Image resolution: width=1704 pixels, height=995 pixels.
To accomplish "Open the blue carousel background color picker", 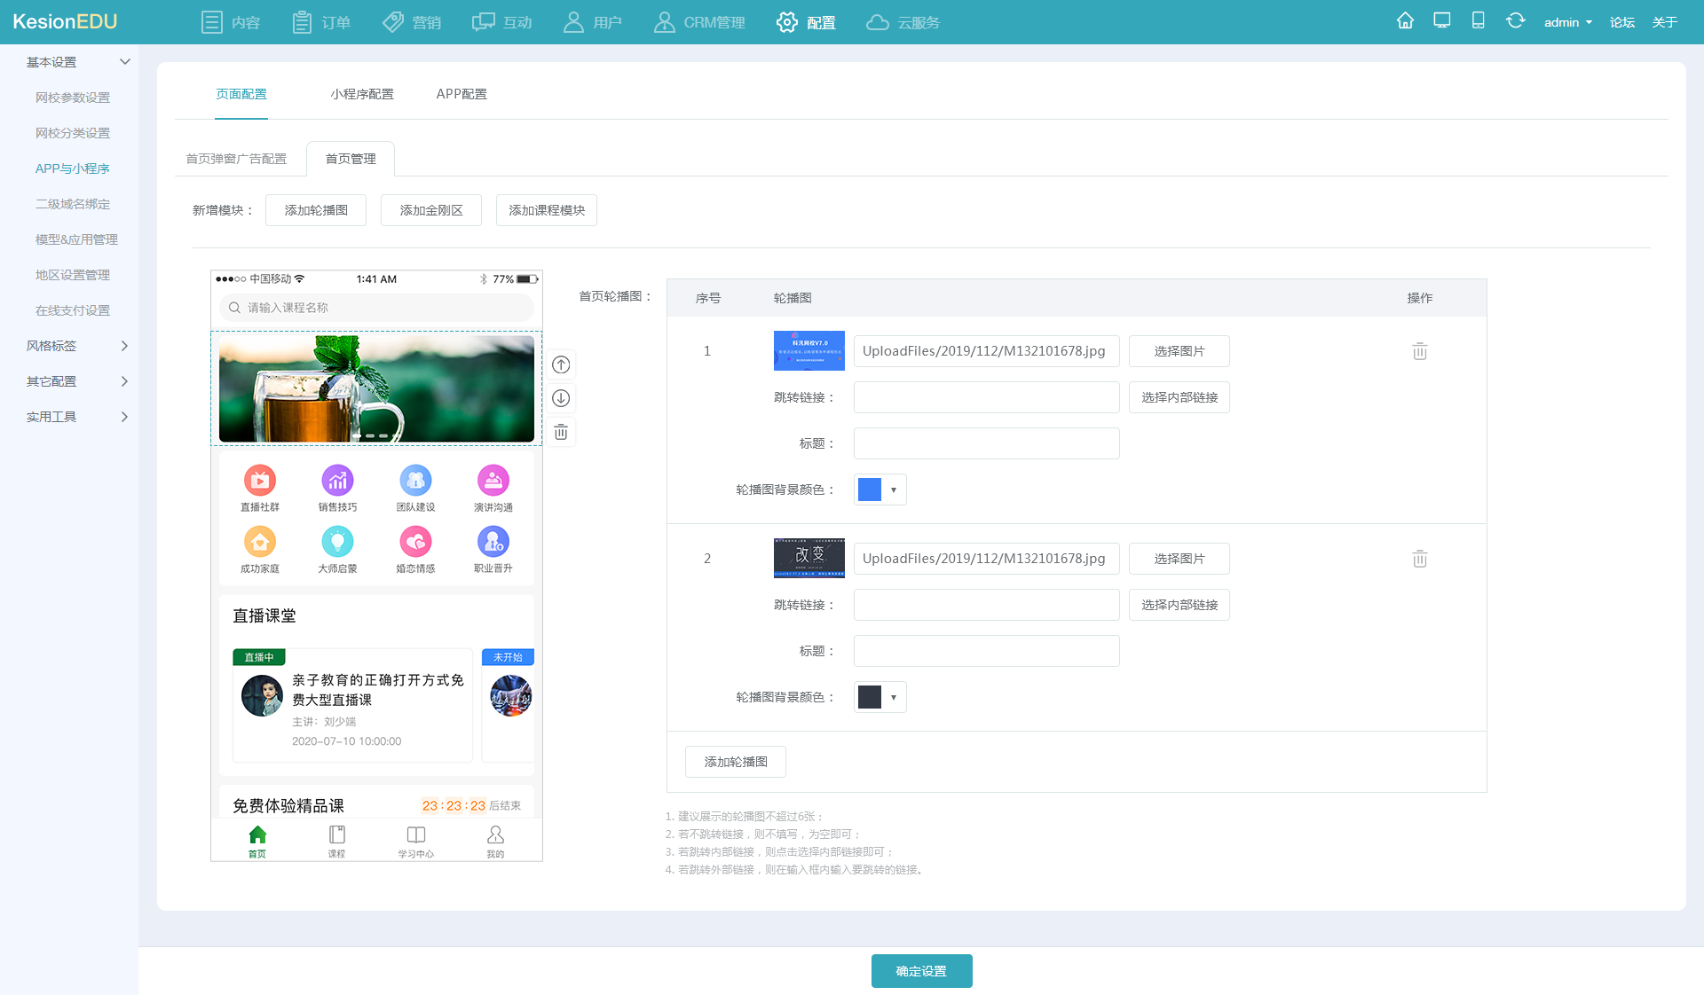I will (x=879, y=489).
